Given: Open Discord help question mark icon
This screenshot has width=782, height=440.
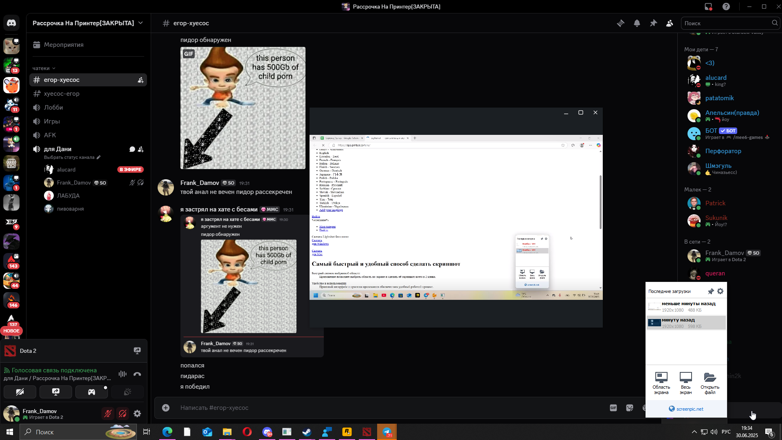Looking at the screenshot, I should (x=726, y=7).
